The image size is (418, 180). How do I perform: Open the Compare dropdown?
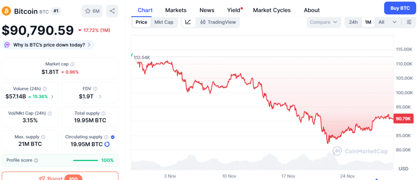point(324,22)
